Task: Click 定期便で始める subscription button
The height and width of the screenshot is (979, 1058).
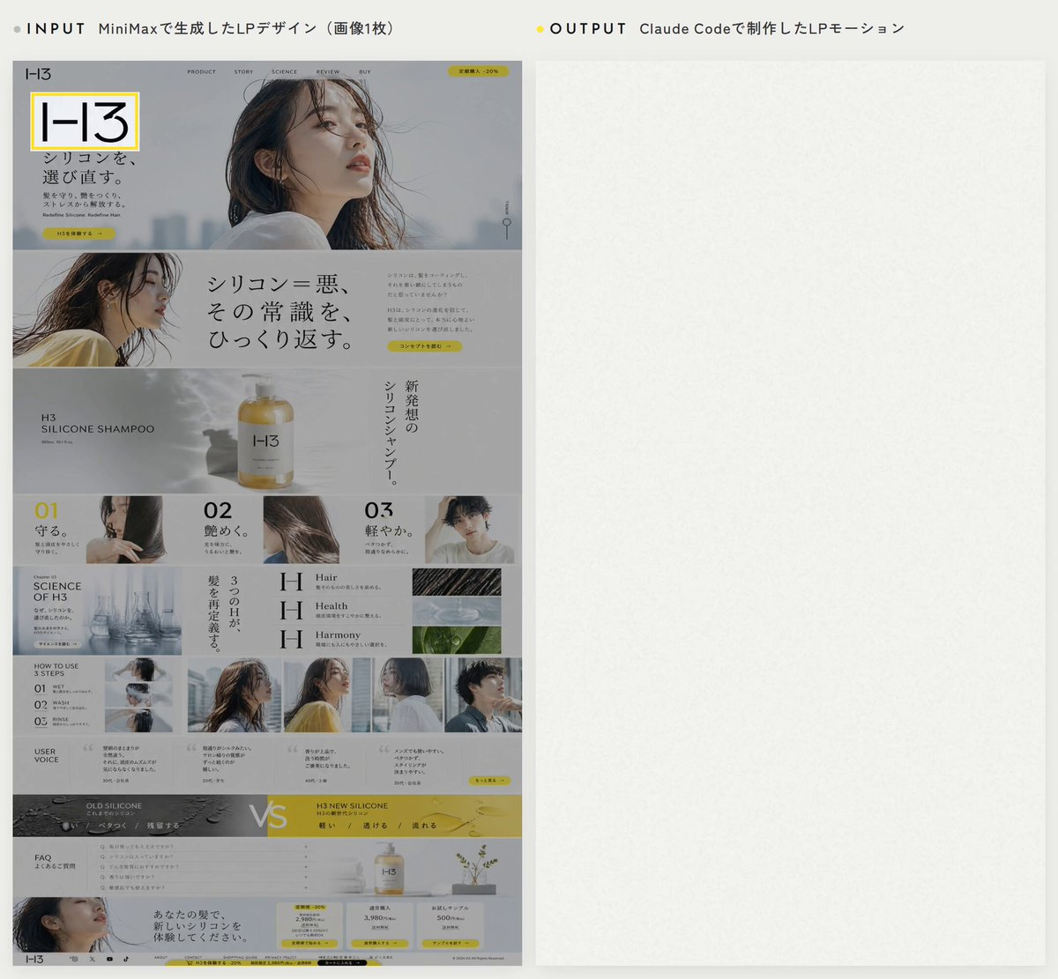Action: tap(309, 943)
